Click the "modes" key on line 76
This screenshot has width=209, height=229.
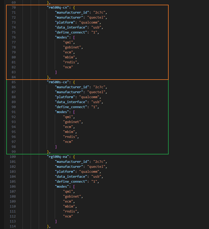point(62,37)
